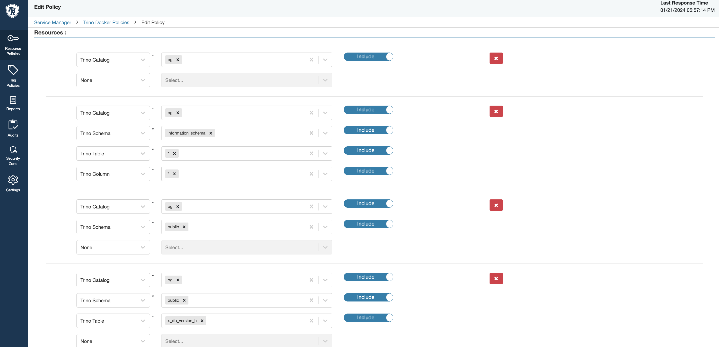Screen dimensions: 719x347
Task: Delete the x_db_version_h resource block
Action: point(496,278)
